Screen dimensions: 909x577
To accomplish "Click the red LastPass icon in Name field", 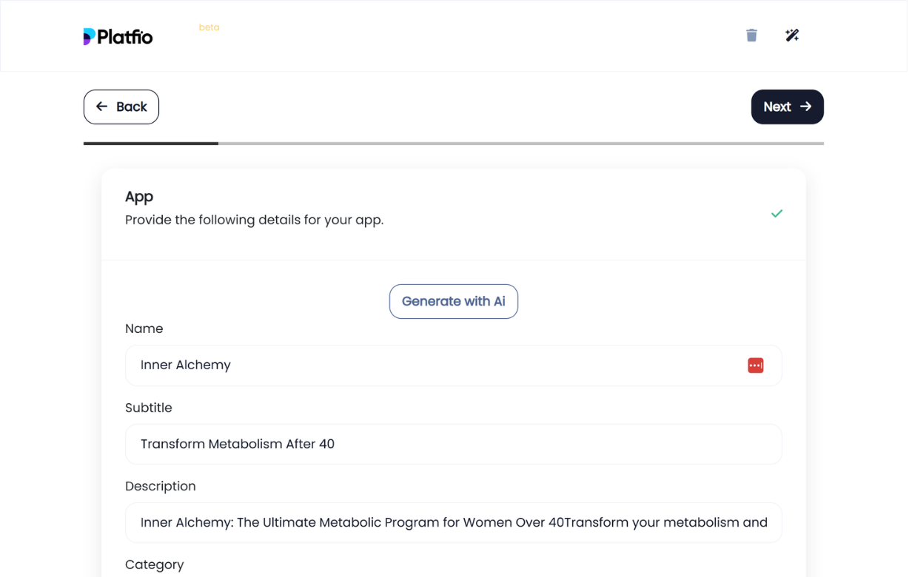I will tap(755, 365).
